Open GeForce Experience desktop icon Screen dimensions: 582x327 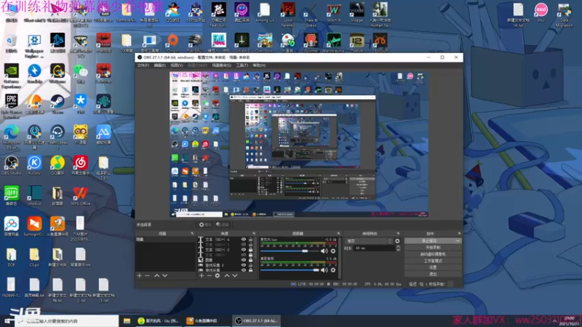pyautogui.click(x=11, y=76)
